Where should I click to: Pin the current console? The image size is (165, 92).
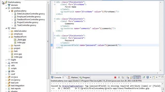(x=144, y=77)
